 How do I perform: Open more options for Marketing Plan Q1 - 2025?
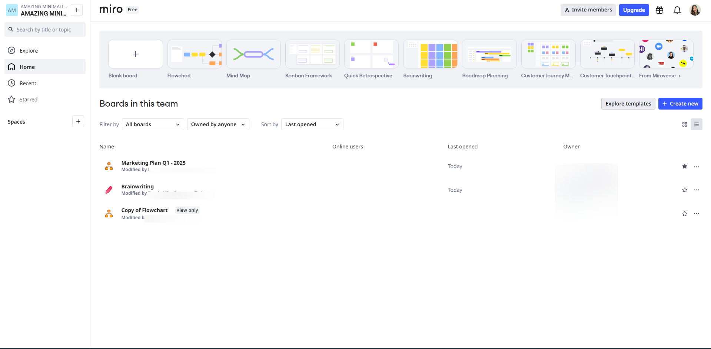[x=697, y=166]
